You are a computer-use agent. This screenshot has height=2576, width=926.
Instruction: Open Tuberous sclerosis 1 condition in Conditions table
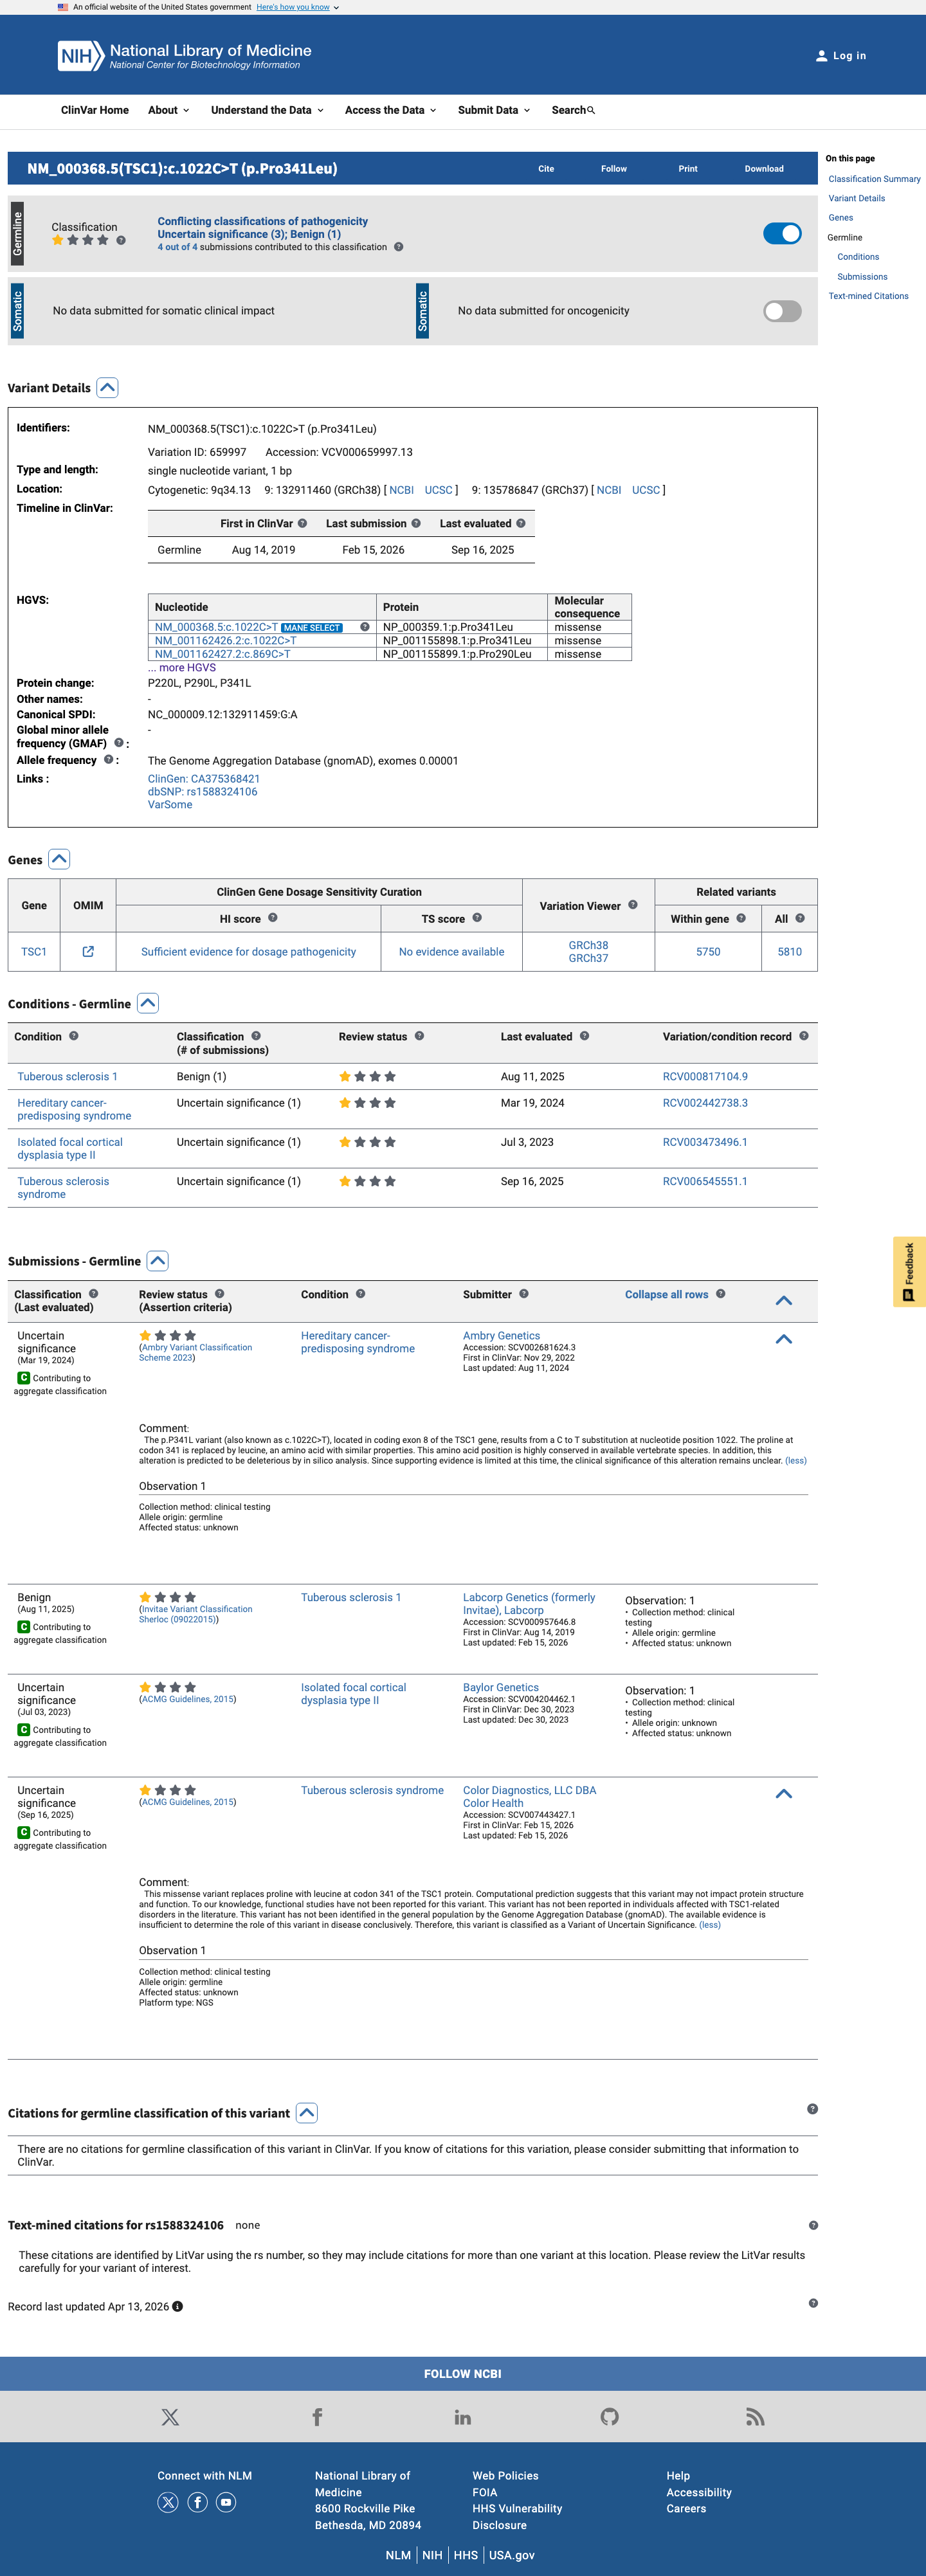tap(67, 1076)
